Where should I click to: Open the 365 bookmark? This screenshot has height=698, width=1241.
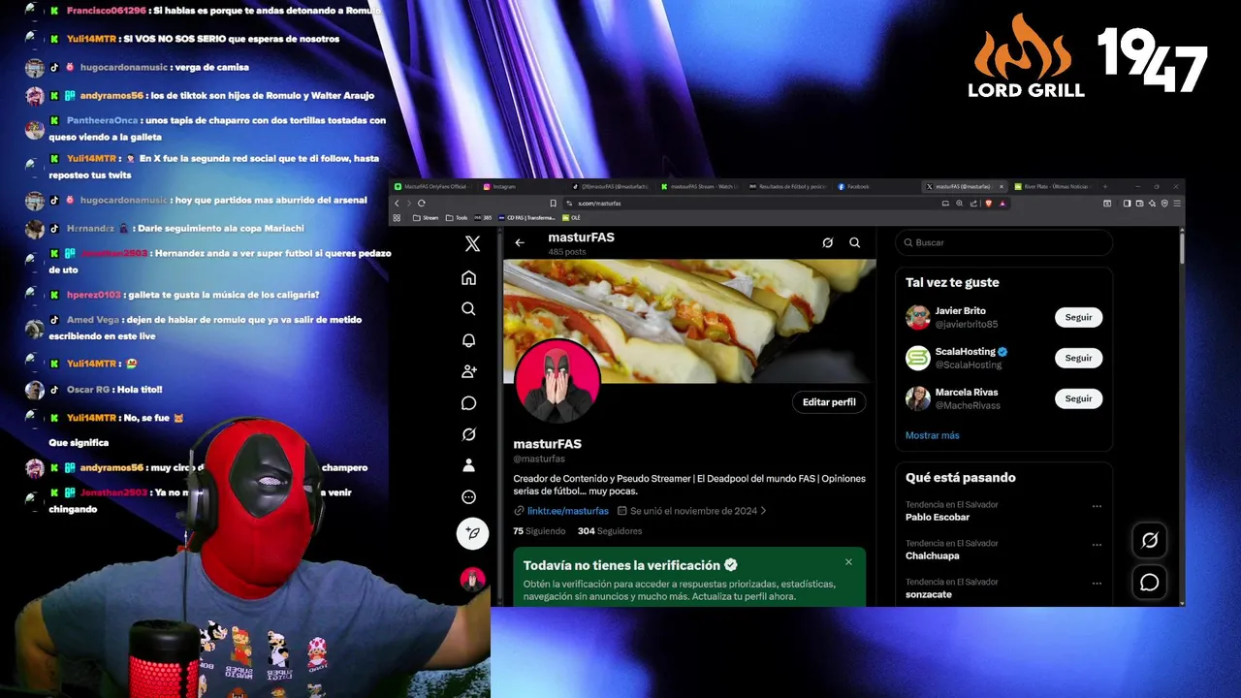point(483,218)
